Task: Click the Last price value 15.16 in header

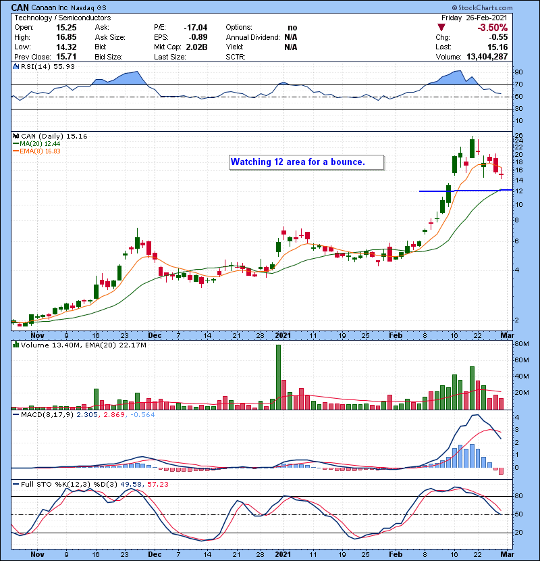Action: coord(497,47)
